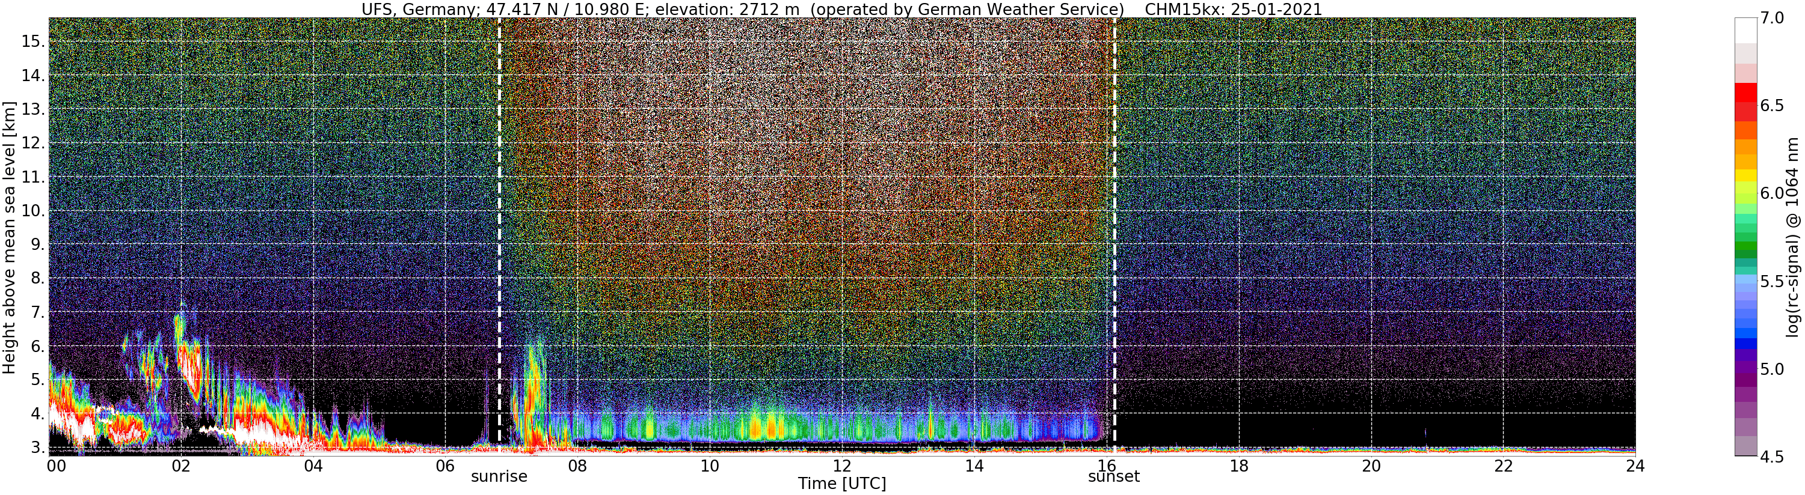Click the 10. height tick label
1805x495 pixels.
(33, 211)
